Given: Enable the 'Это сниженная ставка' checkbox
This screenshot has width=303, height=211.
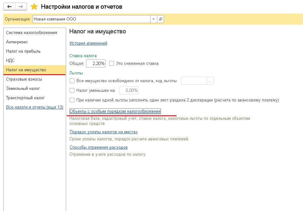Looking at the screenshot, I should click(x=112, y=64).
